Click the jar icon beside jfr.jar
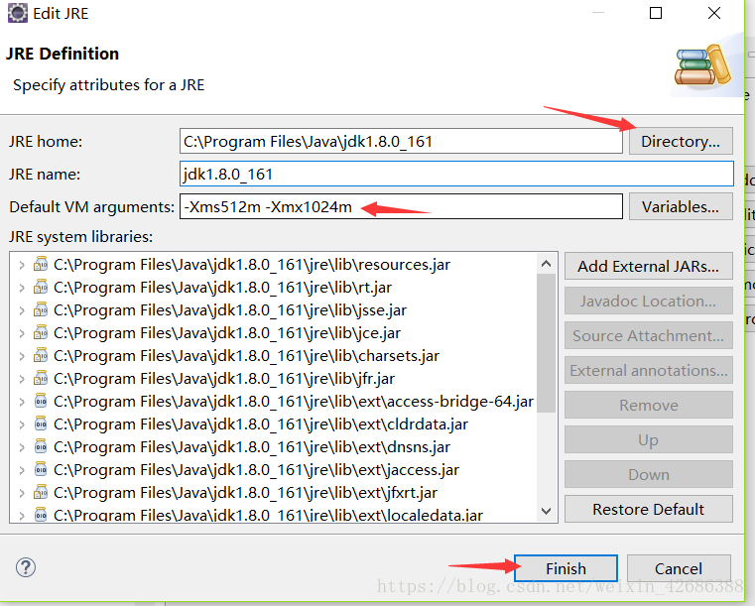This screenshot has height=606, width=755. (41, 378)
